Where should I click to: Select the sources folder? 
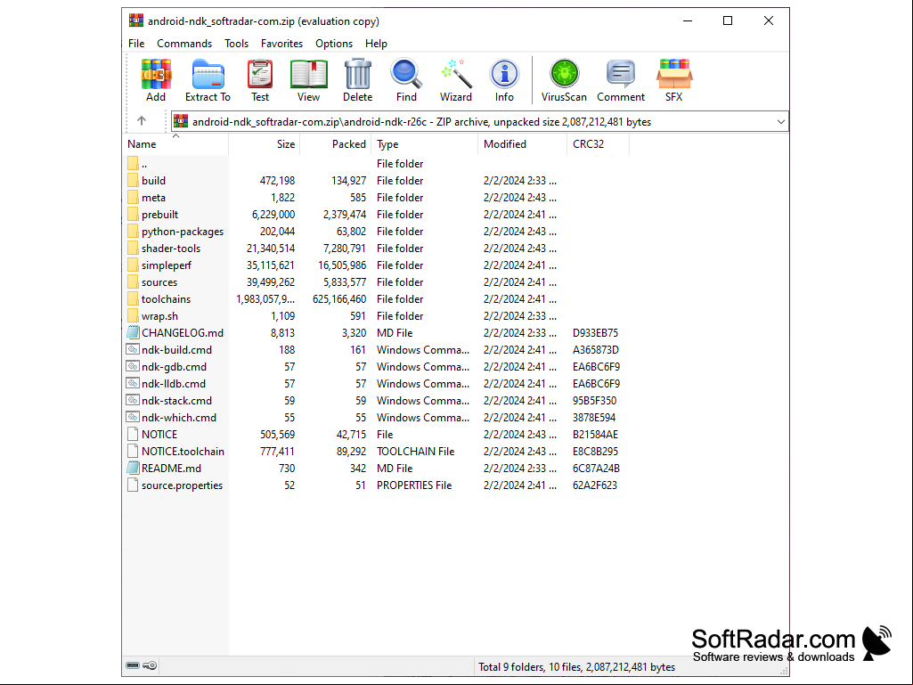pos(159,281)
